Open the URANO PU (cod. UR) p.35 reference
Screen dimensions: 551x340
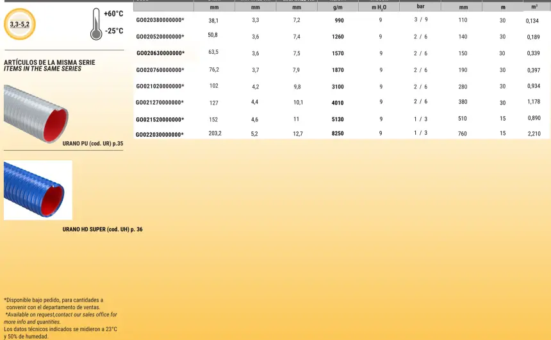[92, 144]
